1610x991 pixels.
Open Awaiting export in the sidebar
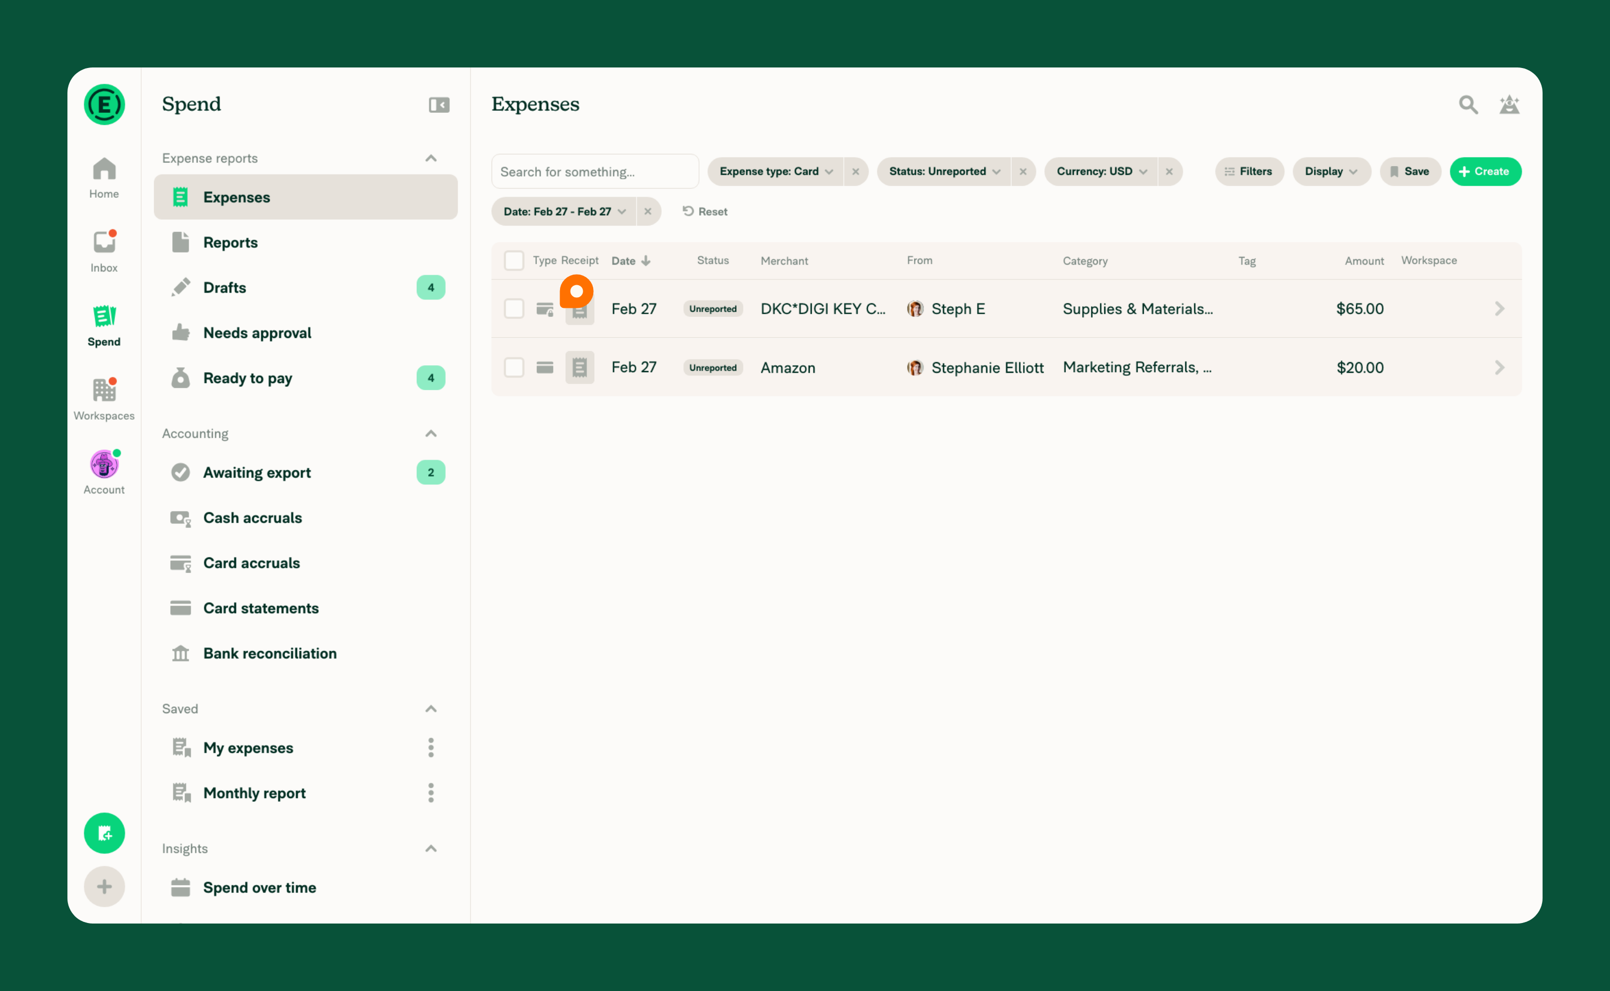coord(306,472)
